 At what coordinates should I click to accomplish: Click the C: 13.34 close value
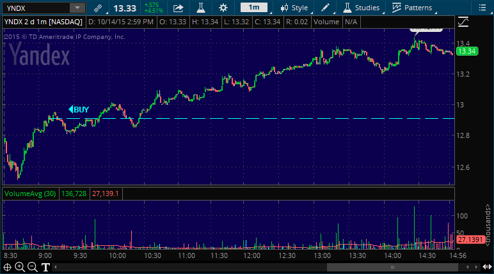pos(267,22)
